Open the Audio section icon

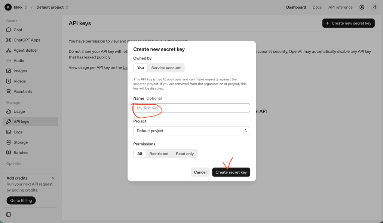pyautogui.click(x=9, y=61)
